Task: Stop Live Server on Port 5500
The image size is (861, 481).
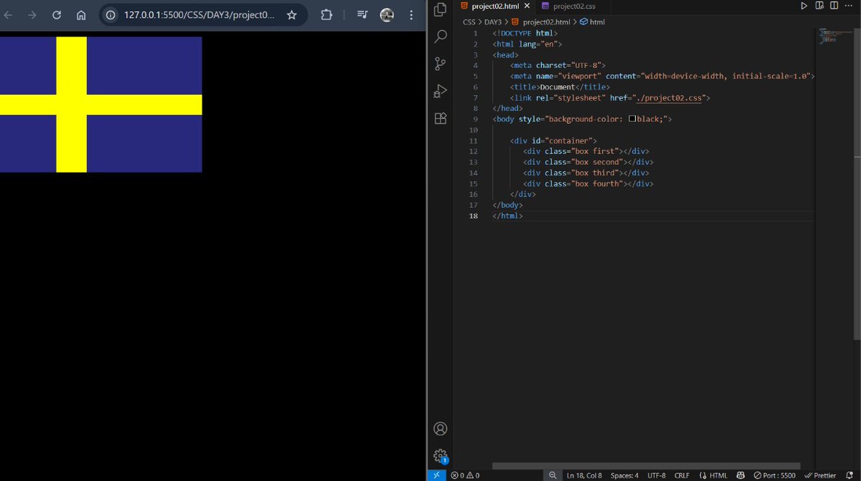Action: 774,475
